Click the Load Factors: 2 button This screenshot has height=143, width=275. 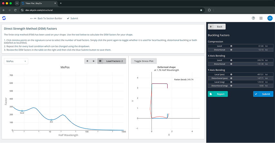click(112, 61)
